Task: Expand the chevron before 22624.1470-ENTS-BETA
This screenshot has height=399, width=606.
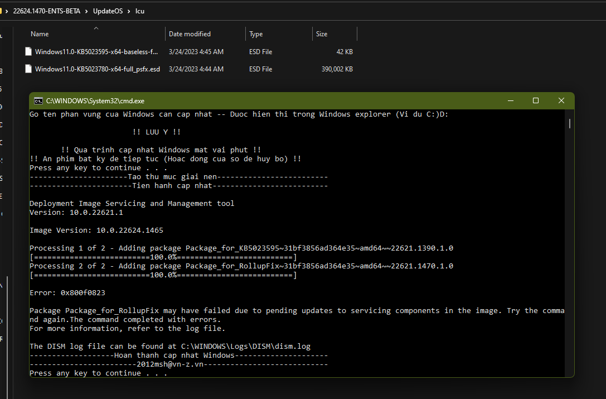Action: point(7,11)
